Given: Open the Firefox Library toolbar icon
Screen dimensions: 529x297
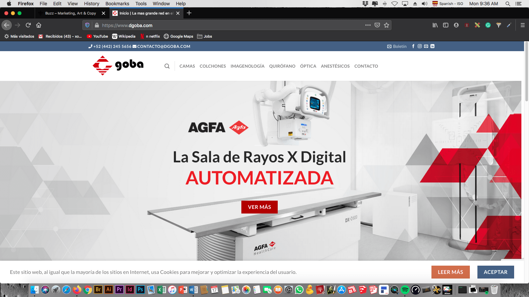Looking at the screenshot, I should (x=435, y=25).
